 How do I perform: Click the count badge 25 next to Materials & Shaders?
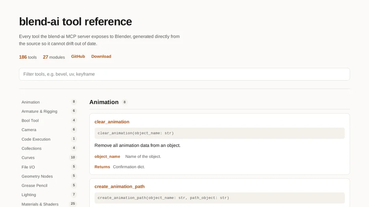73,203
